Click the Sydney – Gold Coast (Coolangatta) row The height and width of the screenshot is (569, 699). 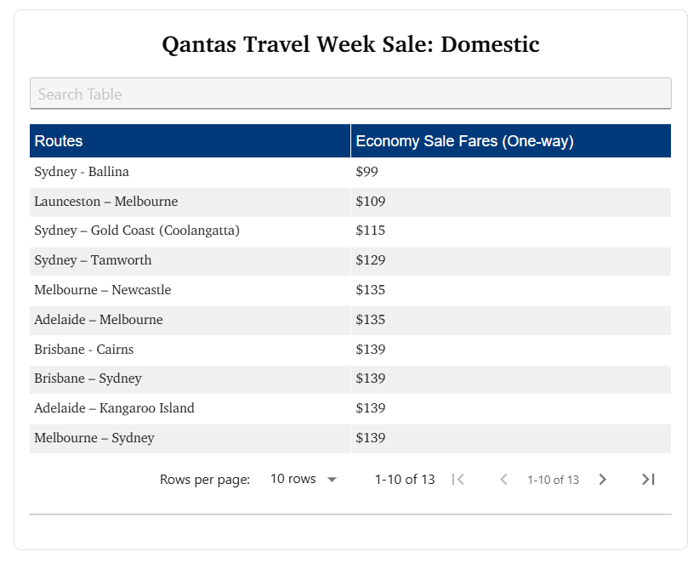pyautogui.click(x=137, y=230)
